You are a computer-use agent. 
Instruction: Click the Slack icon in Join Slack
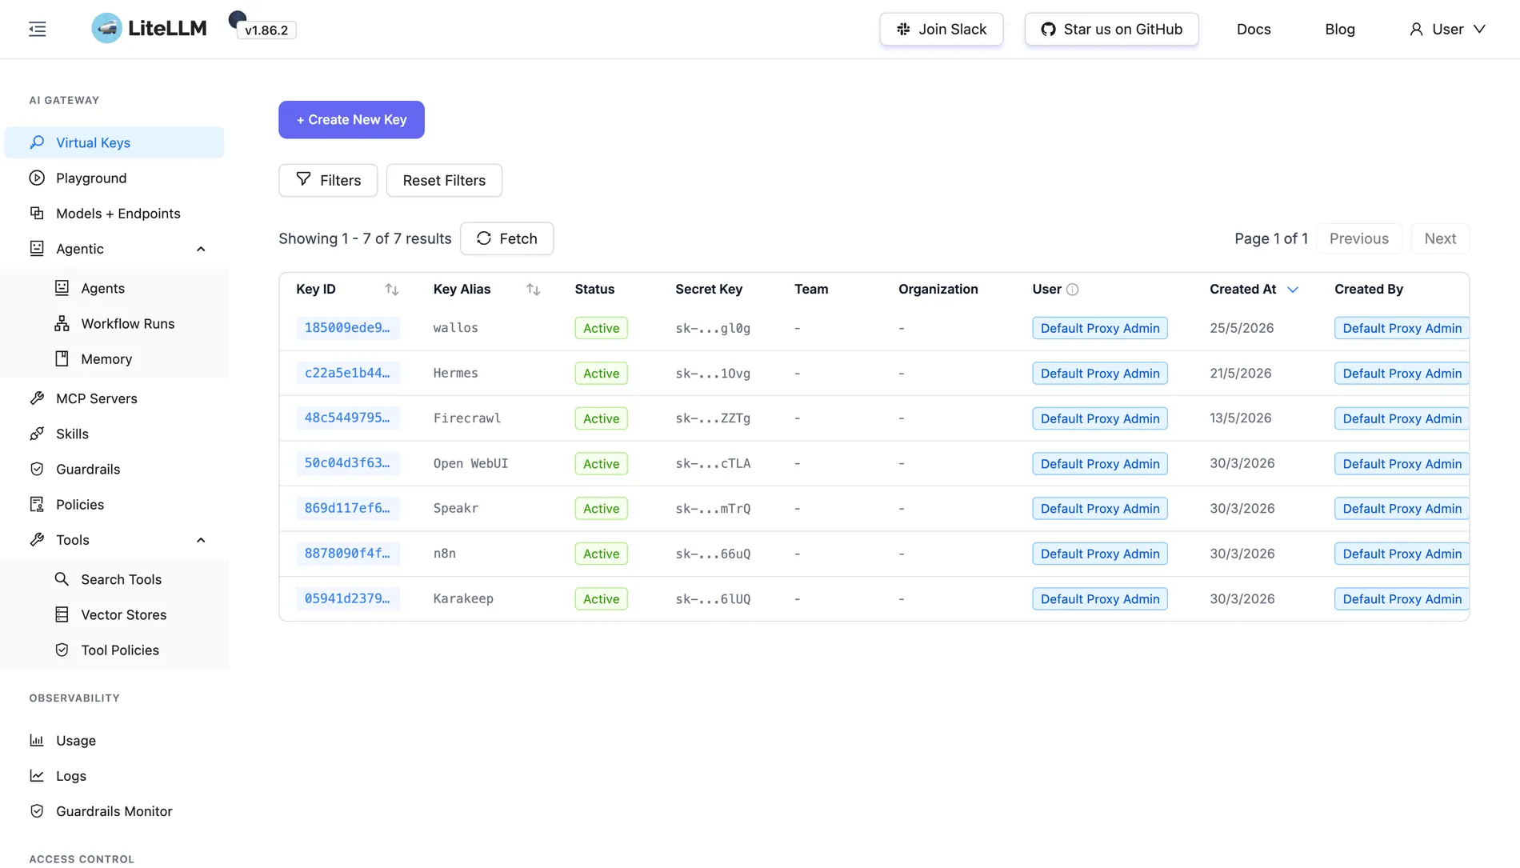[903, 30]
